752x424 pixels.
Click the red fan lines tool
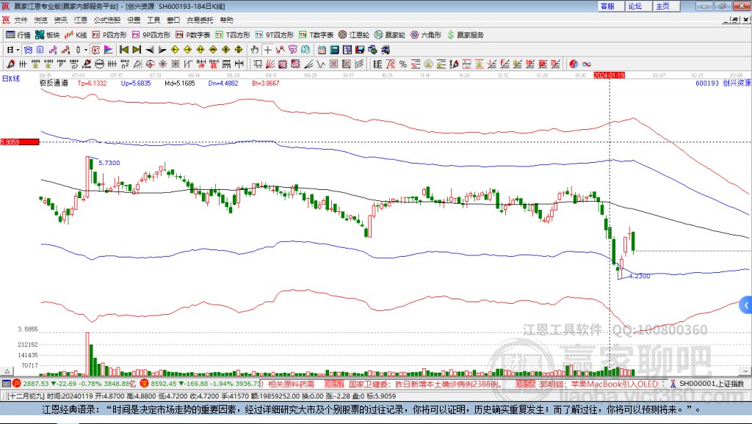point(270,65)
